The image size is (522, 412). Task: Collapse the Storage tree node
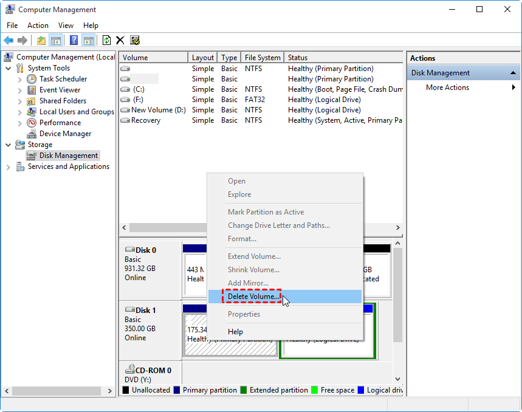[9, 145]
